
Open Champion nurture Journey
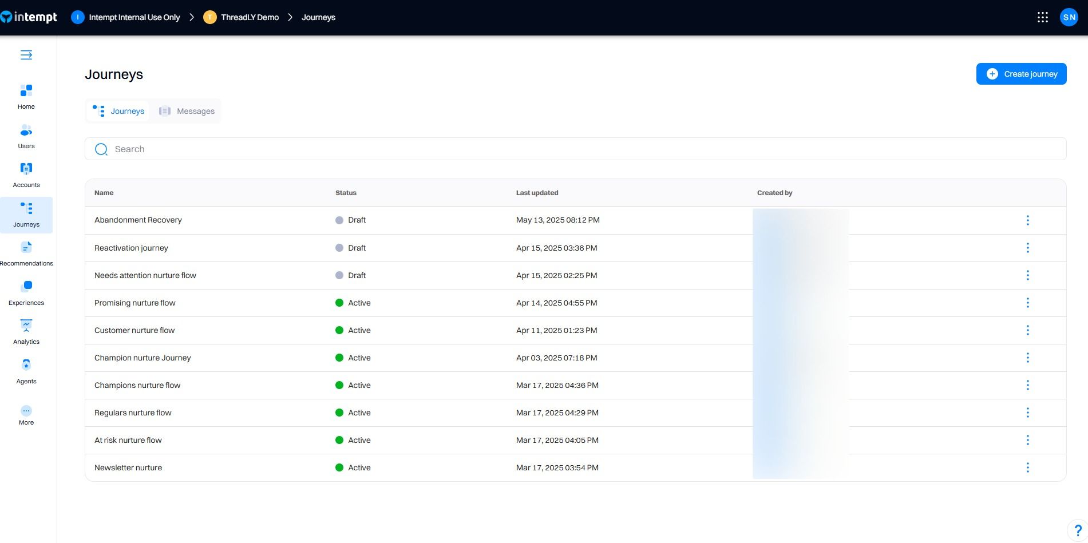click(x=143, y=358)
